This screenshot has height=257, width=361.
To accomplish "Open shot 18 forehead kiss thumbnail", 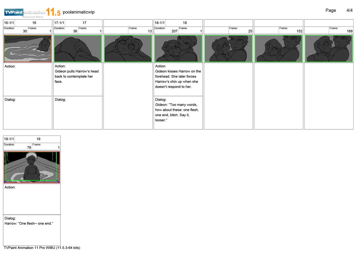I will (178, 49).
